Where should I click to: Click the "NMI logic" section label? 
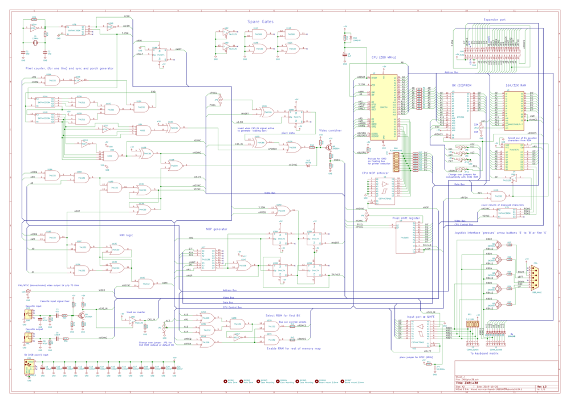pos(126,235)
